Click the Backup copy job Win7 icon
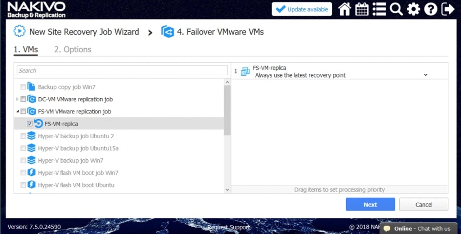This screenshot has height=234, width=461. pos(31,87)
